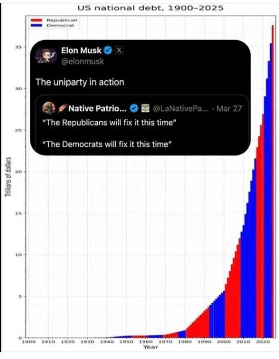Click the verified badge next to Native Patrio...
The image size is (279, 359).
[134, 108]
